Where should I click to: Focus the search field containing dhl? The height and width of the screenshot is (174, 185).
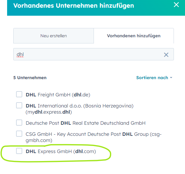tap(94, 54)
